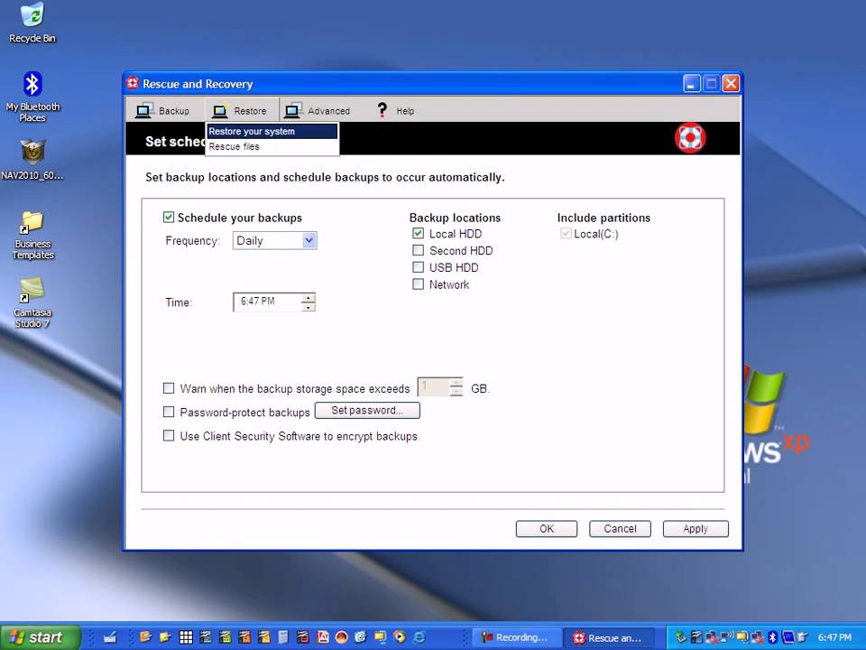This screenshot has height=650, width=866.
Task: Open the Windows start menu
Action: point(41,637)
